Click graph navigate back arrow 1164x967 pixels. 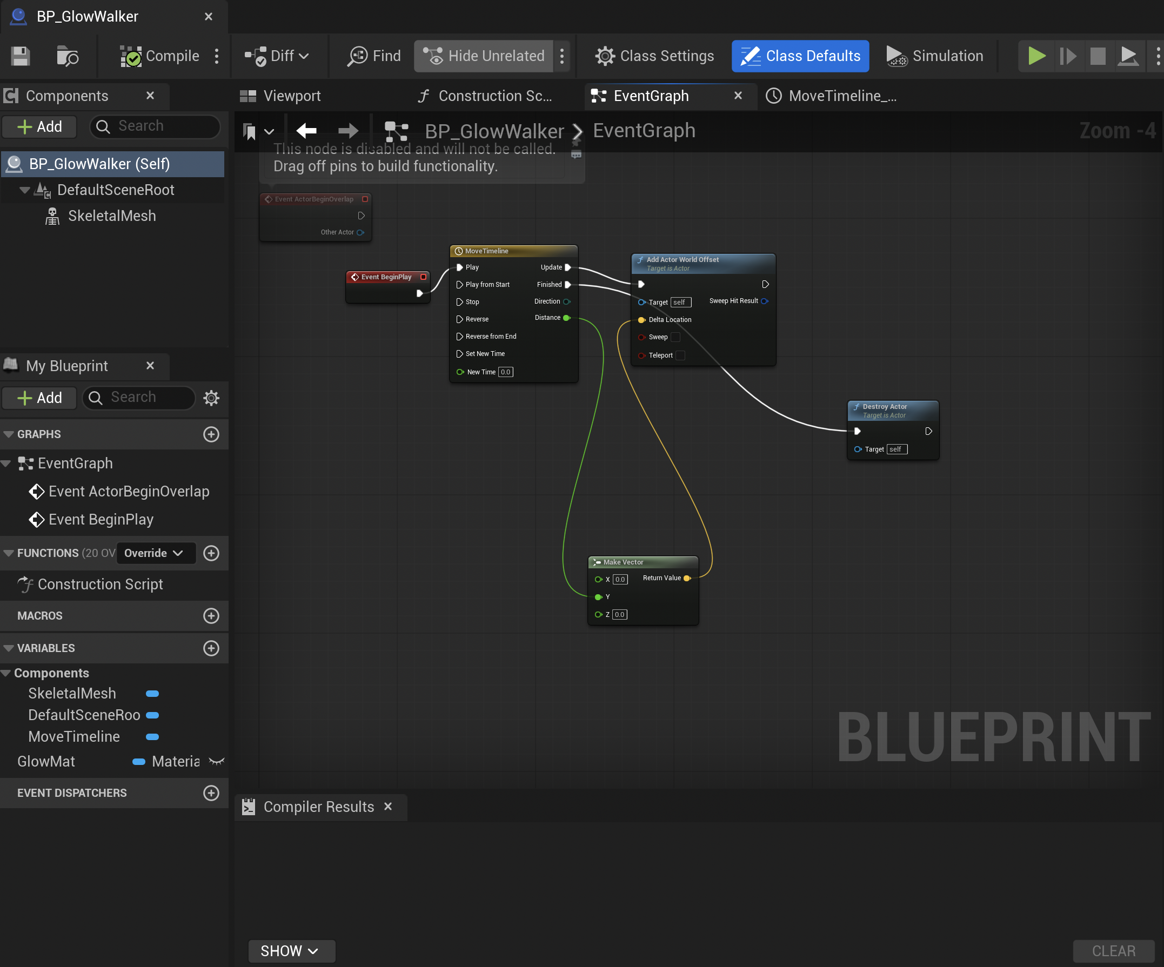[306, 131]
